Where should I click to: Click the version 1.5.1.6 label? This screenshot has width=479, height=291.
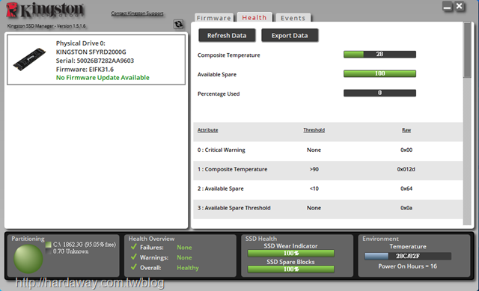click(46, 26)
